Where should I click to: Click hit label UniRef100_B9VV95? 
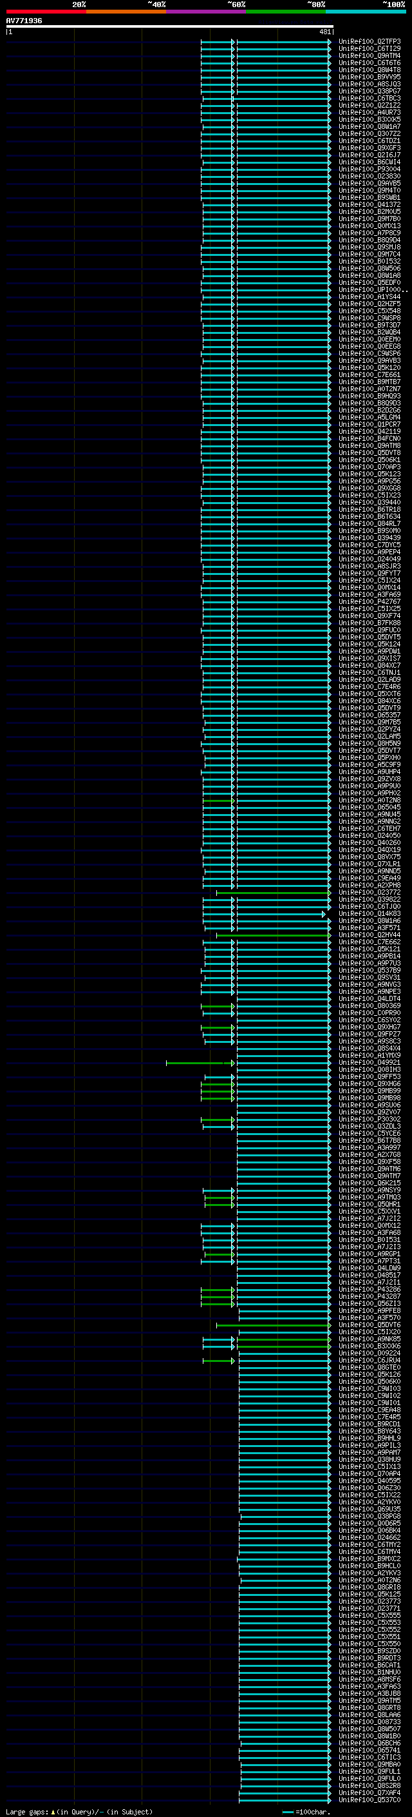pos(369,77)
